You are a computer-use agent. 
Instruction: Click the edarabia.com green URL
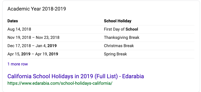(60, 83)
